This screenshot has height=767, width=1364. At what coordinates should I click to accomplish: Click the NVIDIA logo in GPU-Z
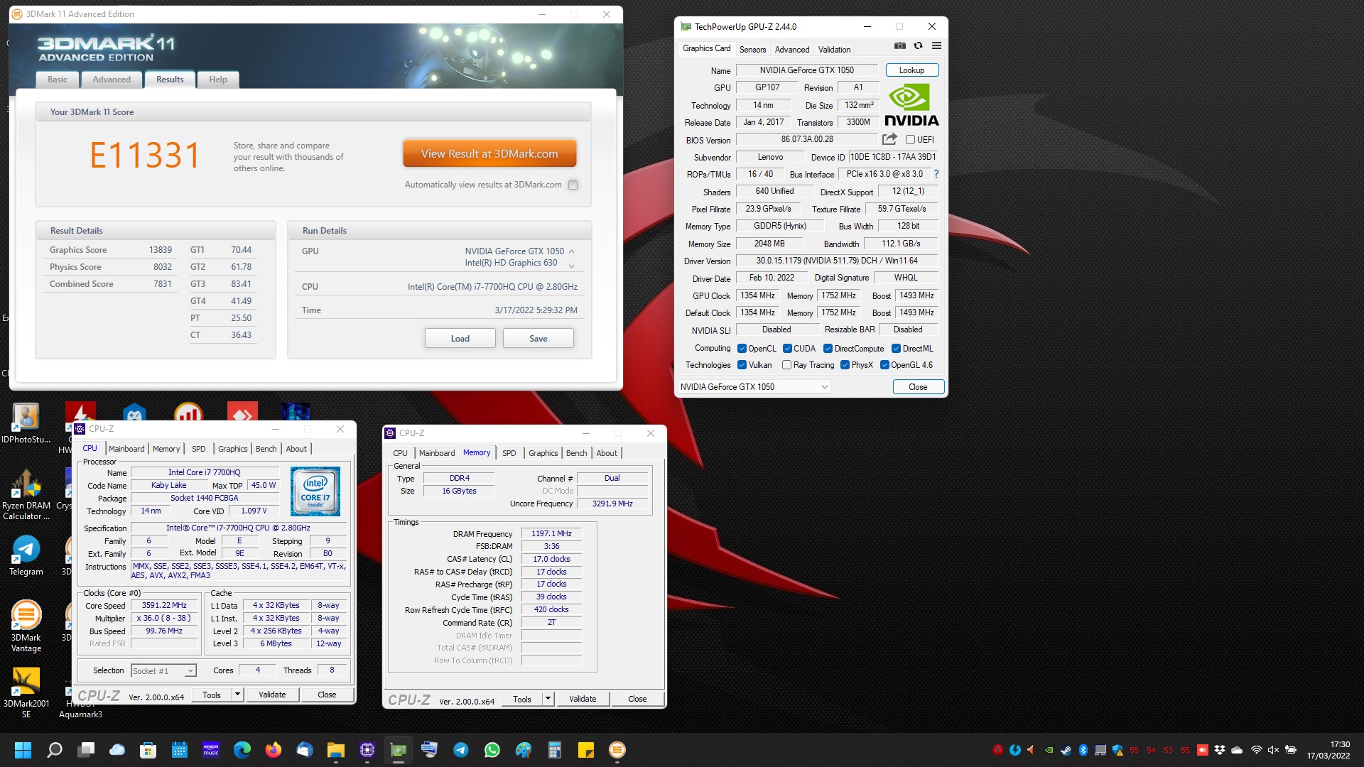[911, 105]
